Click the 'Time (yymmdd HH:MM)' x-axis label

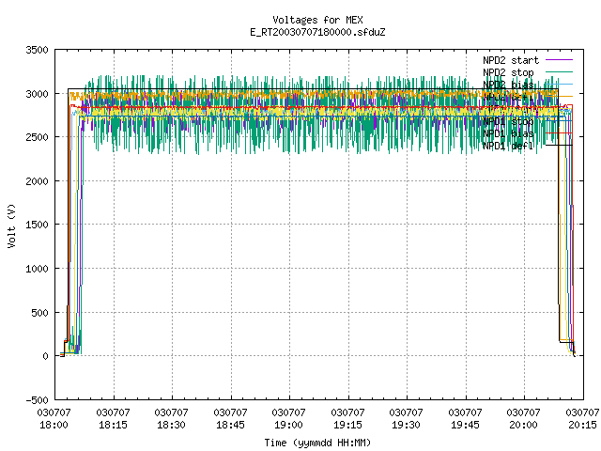point(317,443)
